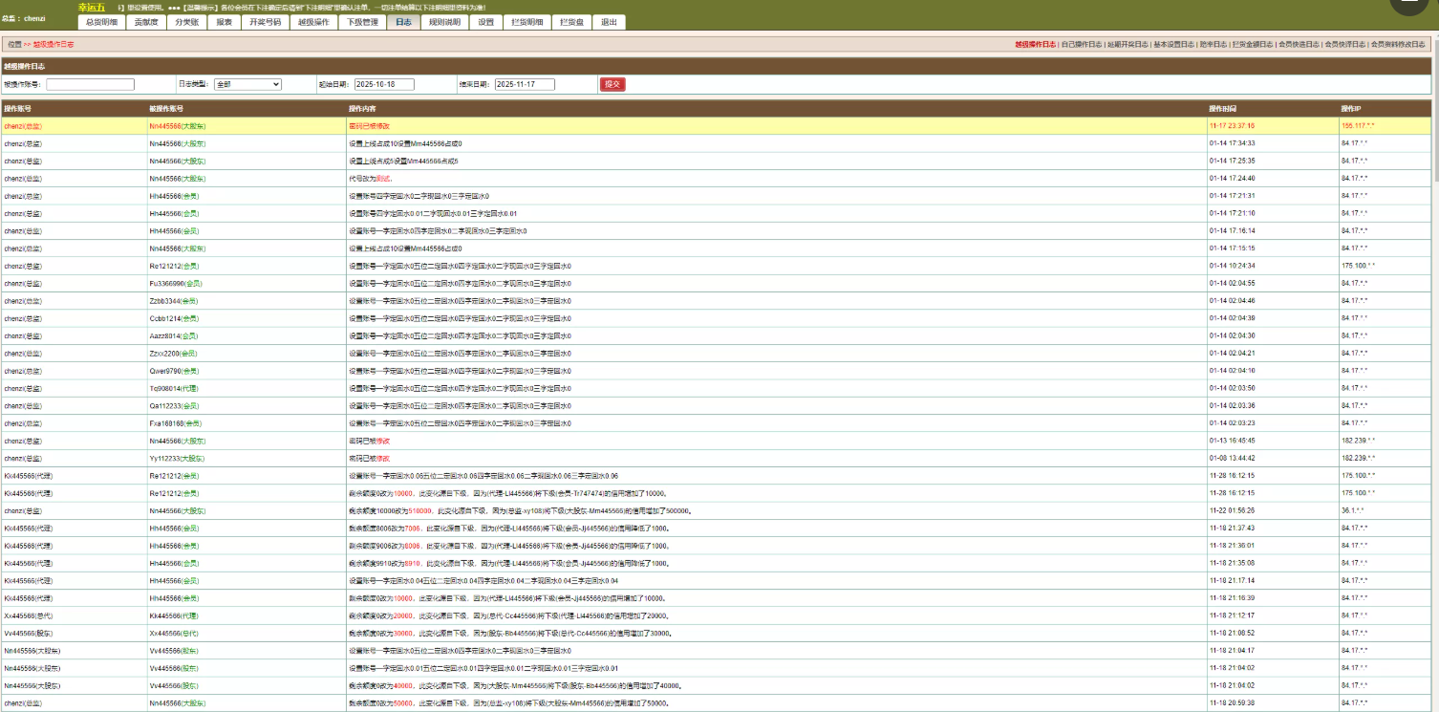The width and height of the screenshot is (1439, 712).
Task: Click the red 提交 button
Action: click(x=612, y=84)
